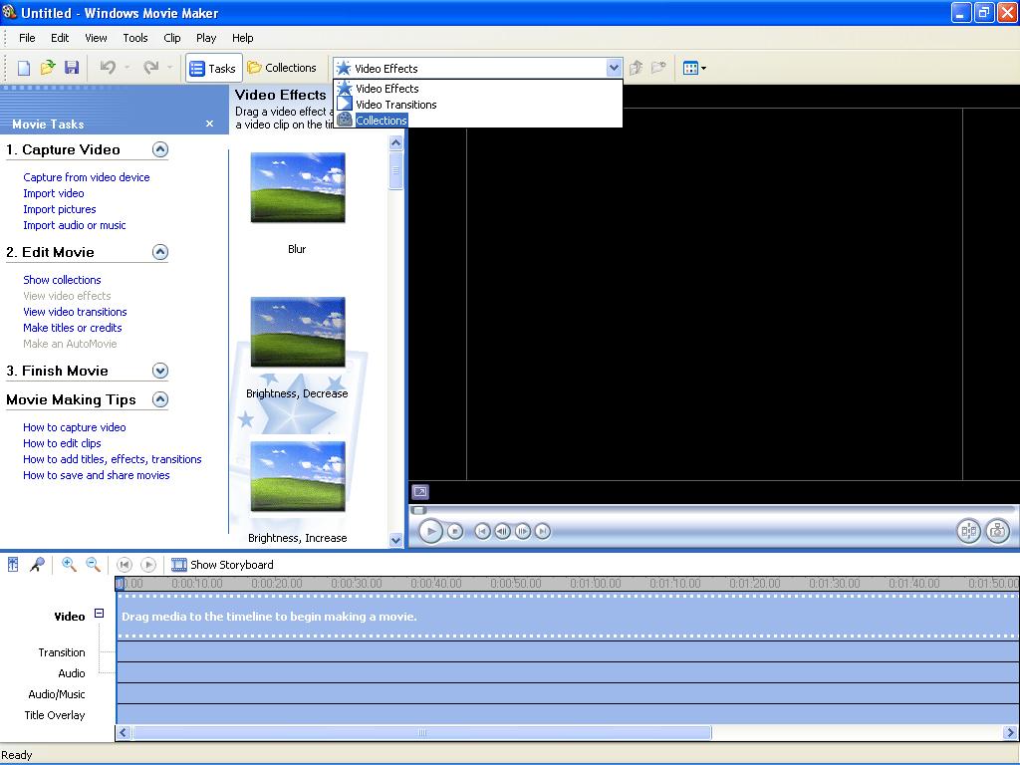The image size is (1020, 765).
Task: Open the Help menu
Action: click(x=243, y=38)
